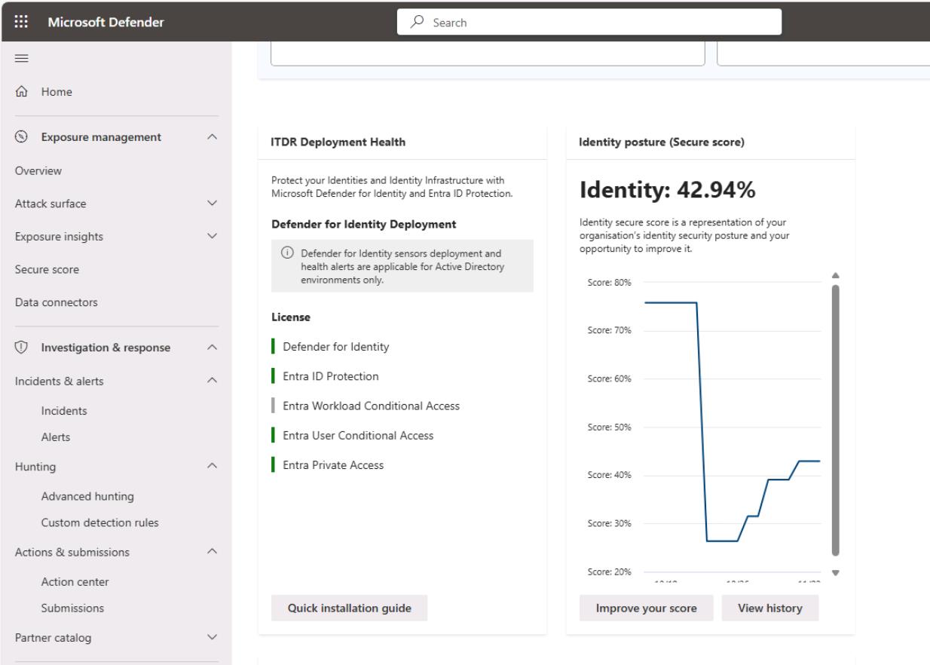Click the View history button

point(769,608)
